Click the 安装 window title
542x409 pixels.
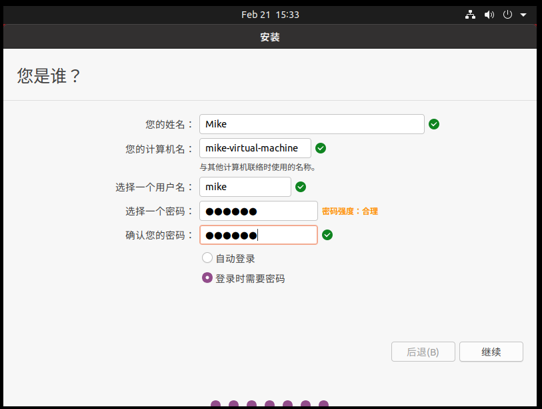point(270,37)
